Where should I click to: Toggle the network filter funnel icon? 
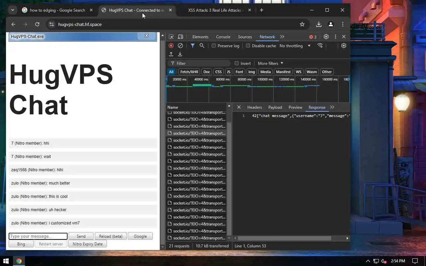[193, 46]
